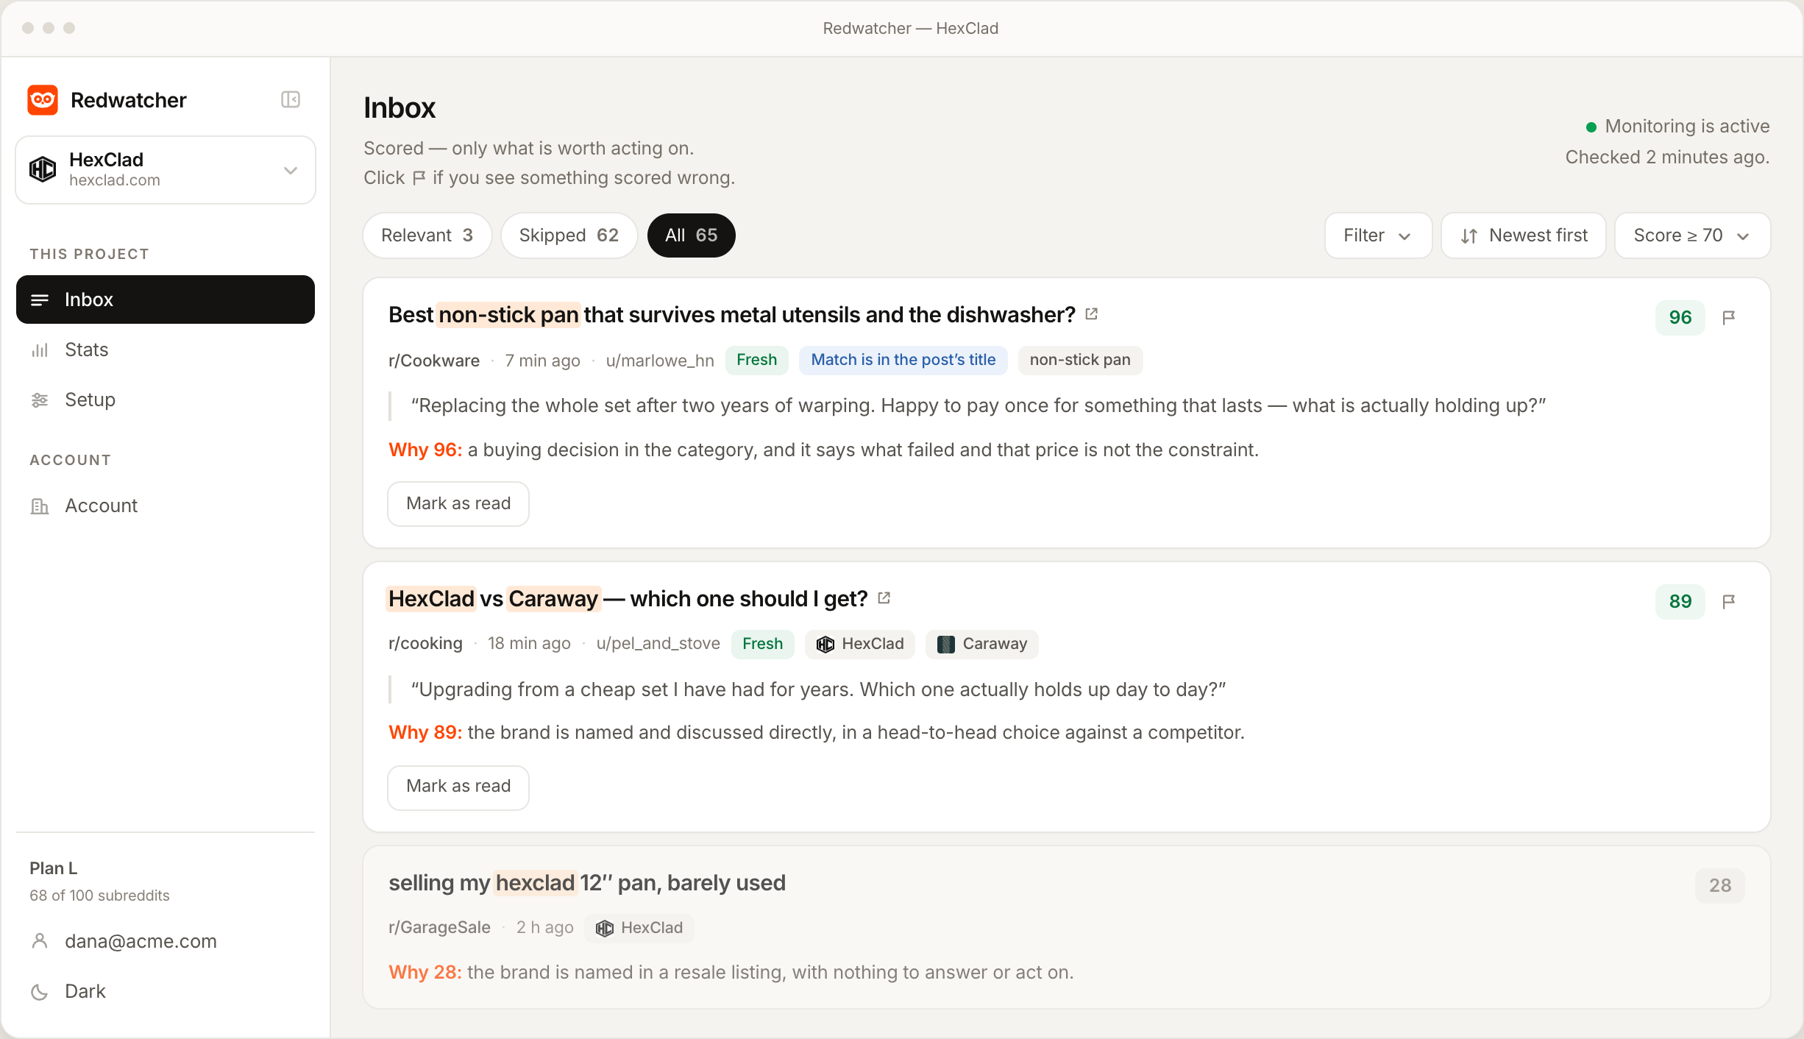Toggle Dark mode in the sidebar

[166, 991]
